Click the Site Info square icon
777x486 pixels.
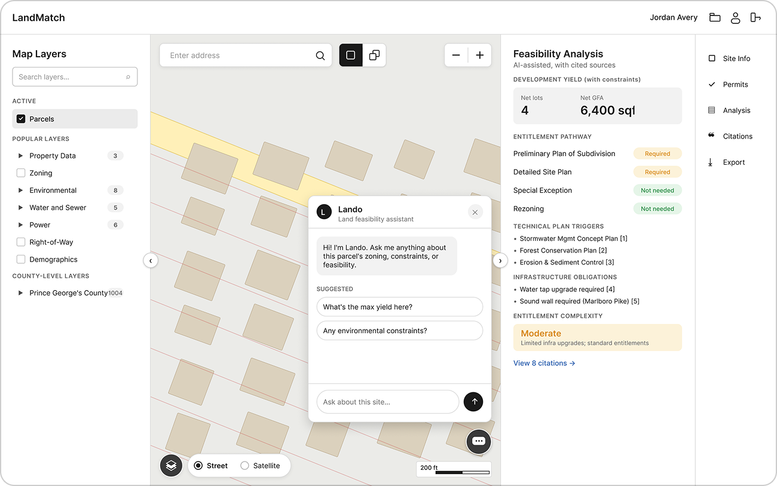tap(711, 59)
